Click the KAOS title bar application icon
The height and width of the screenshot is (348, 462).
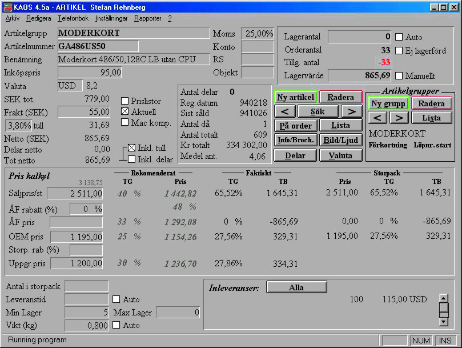tap(7, 7)
